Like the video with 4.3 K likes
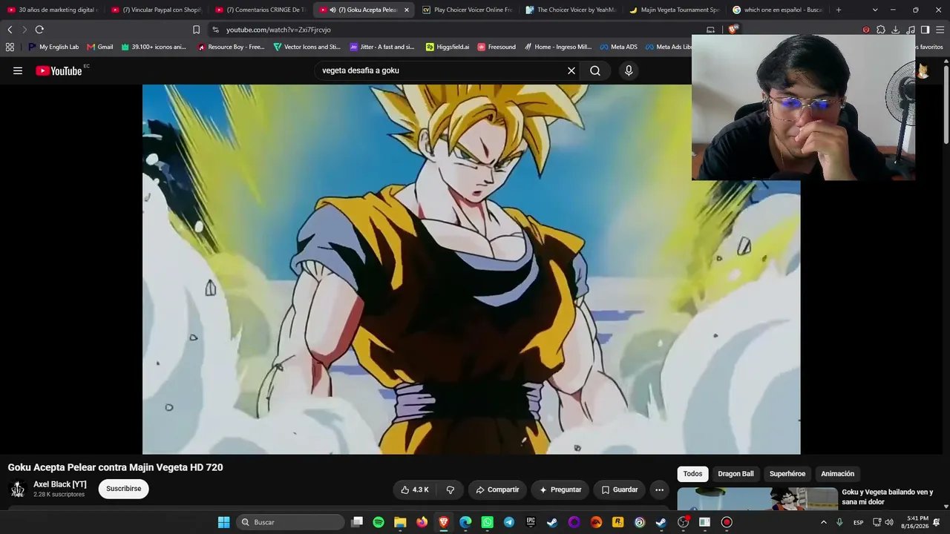This screenshot has height=534, width=950. [415, 489]
